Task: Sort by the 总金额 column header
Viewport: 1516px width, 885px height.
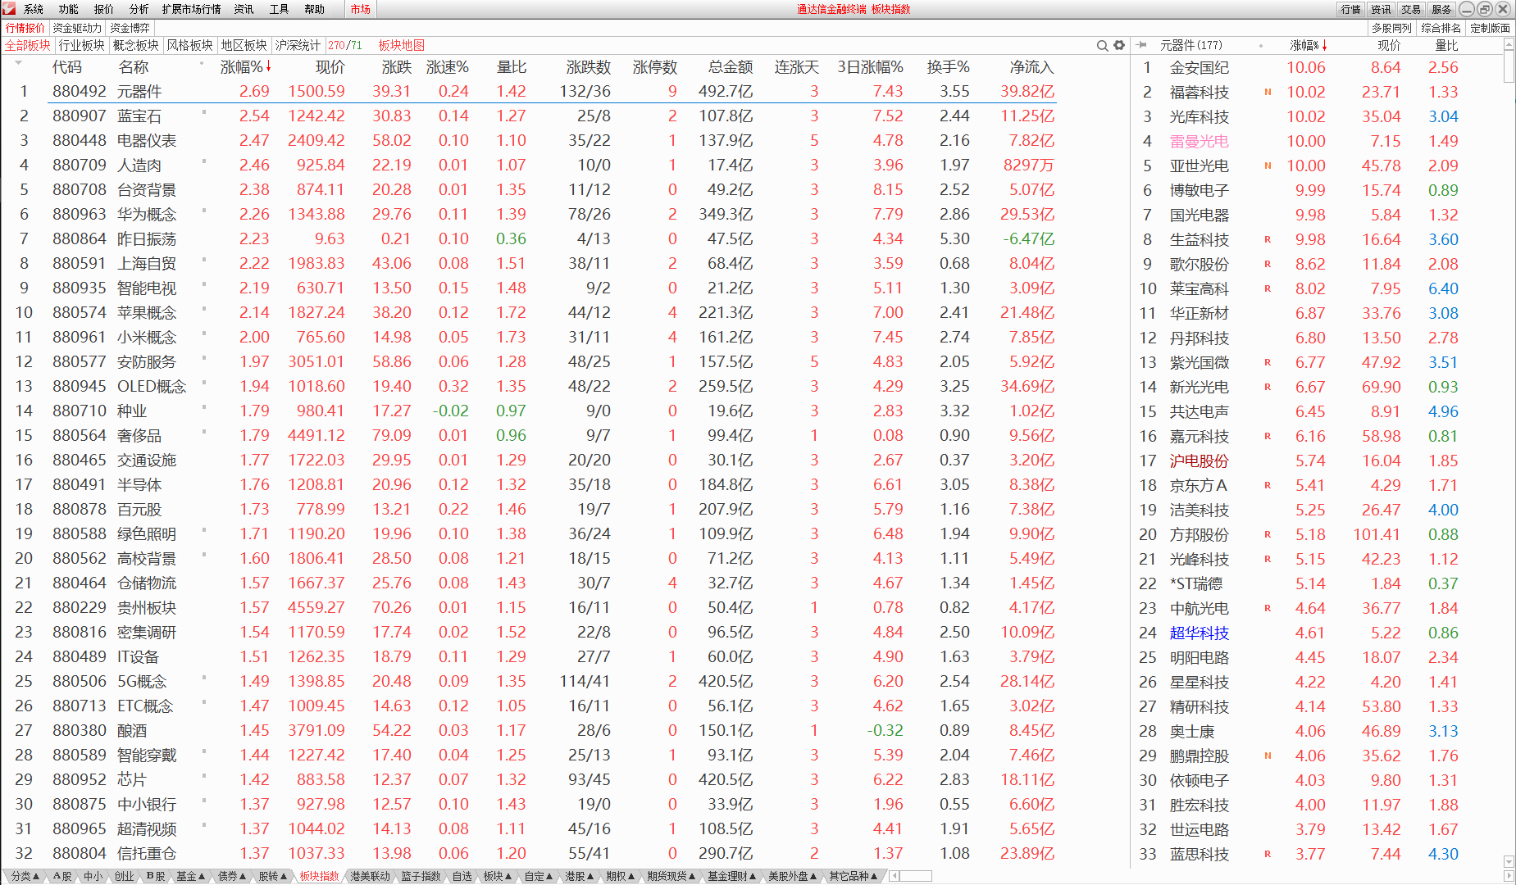Action: tap(731, 67)
